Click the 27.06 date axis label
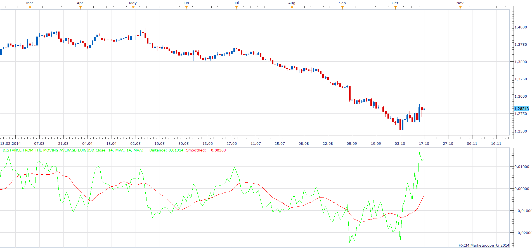532x248 pixels. click(x=231, y=143)
